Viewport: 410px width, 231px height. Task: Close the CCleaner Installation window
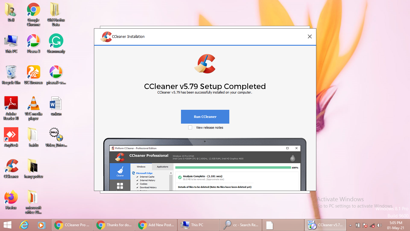310,36
